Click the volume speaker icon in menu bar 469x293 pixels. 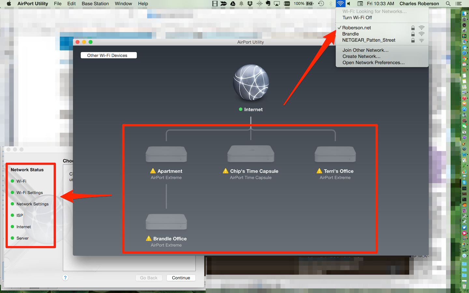point(349,4)
